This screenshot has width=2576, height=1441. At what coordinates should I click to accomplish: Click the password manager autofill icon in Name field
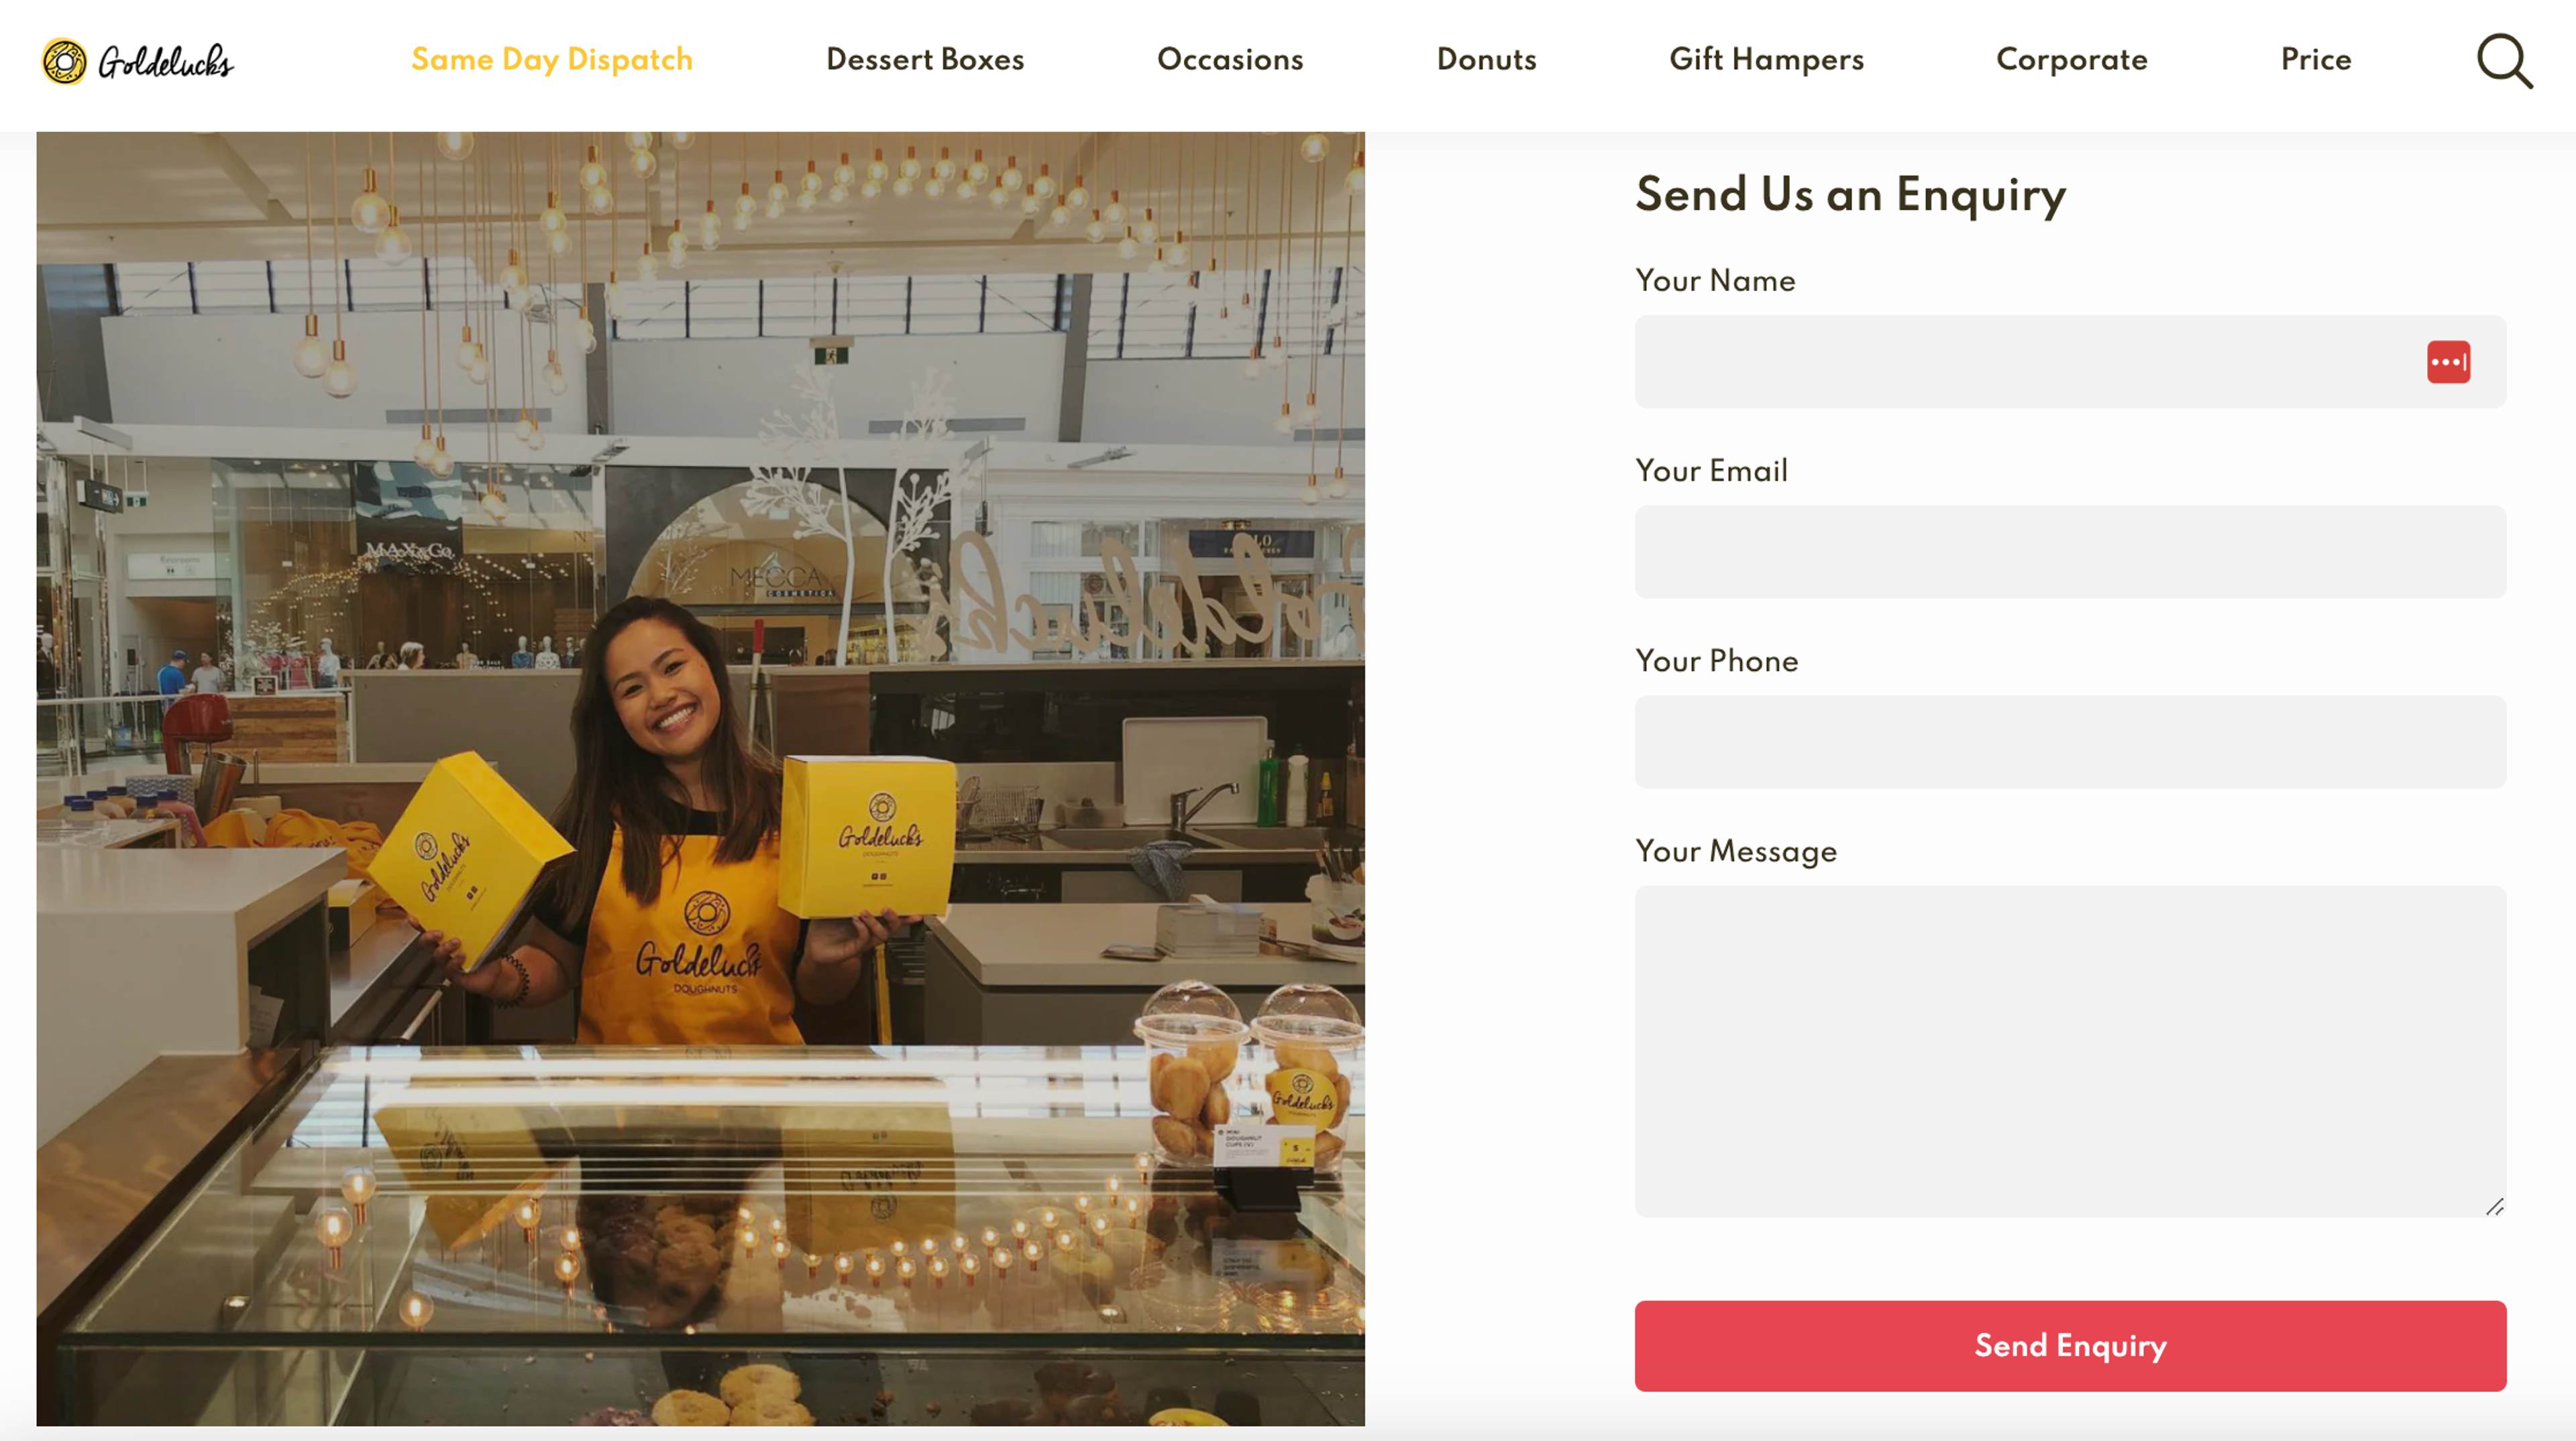tap(2447, 361)
